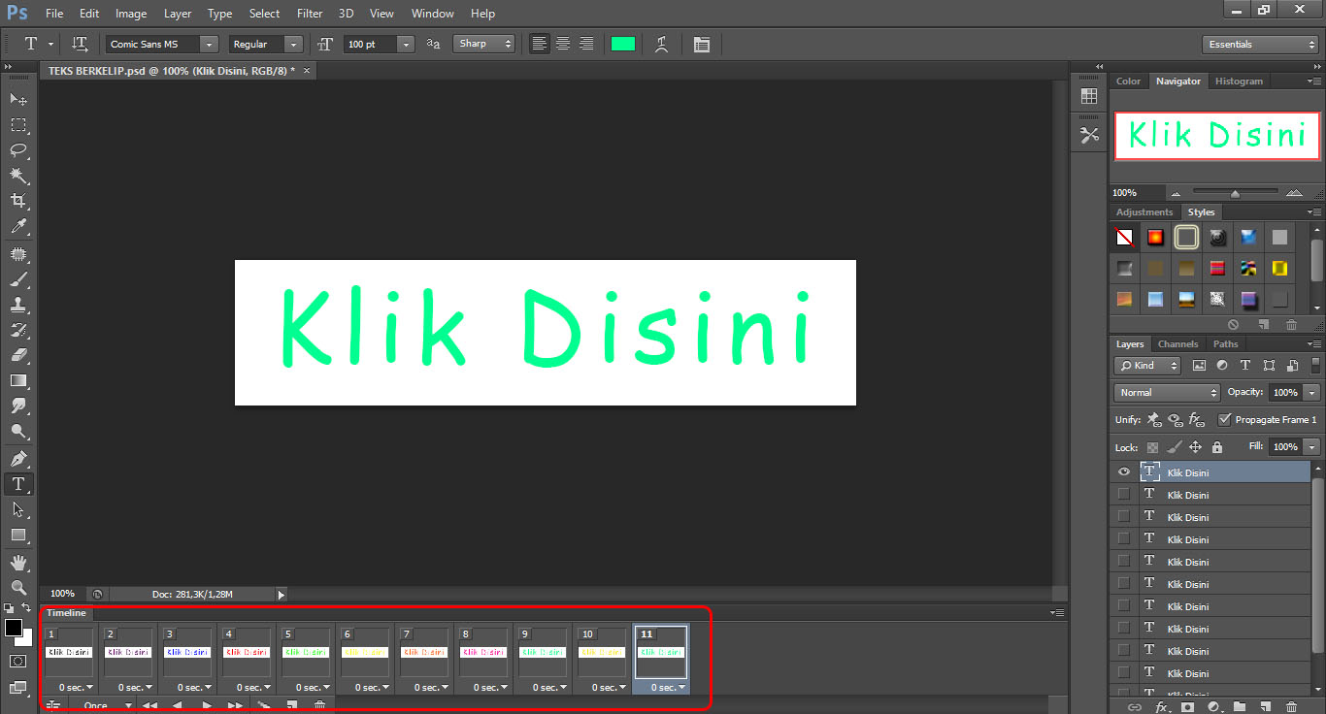Select the Horizontal Type tool
The width and height of the screenshot is (1326, 714).
pyautogui.click(x=17, y=483)
